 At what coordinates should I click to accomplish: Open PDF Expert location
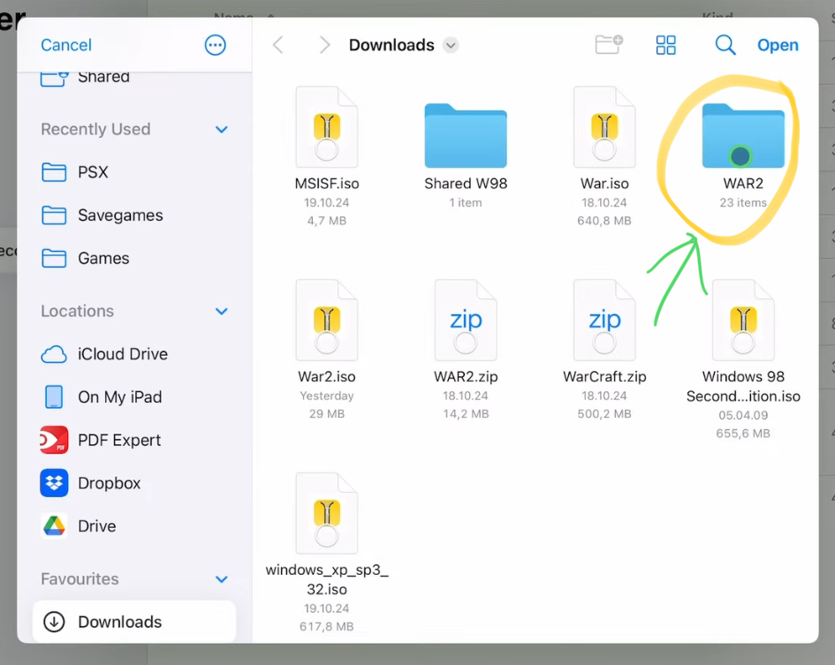134,441
